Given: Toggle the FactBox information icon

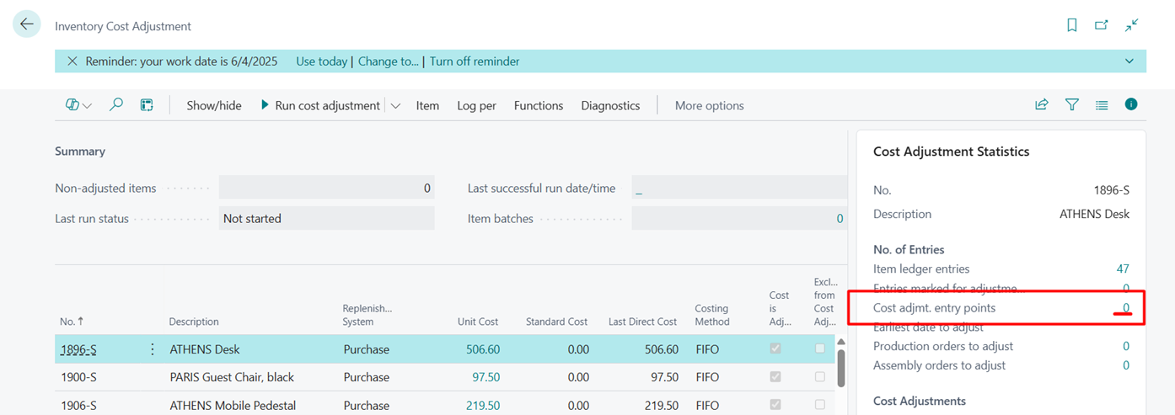Looking at the screenshot, I should pyautogui.click(x=1131, y=104).
